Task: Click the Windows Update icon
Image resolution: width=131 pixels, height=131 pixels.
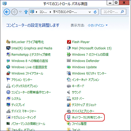Action: (x=69, y=67)
